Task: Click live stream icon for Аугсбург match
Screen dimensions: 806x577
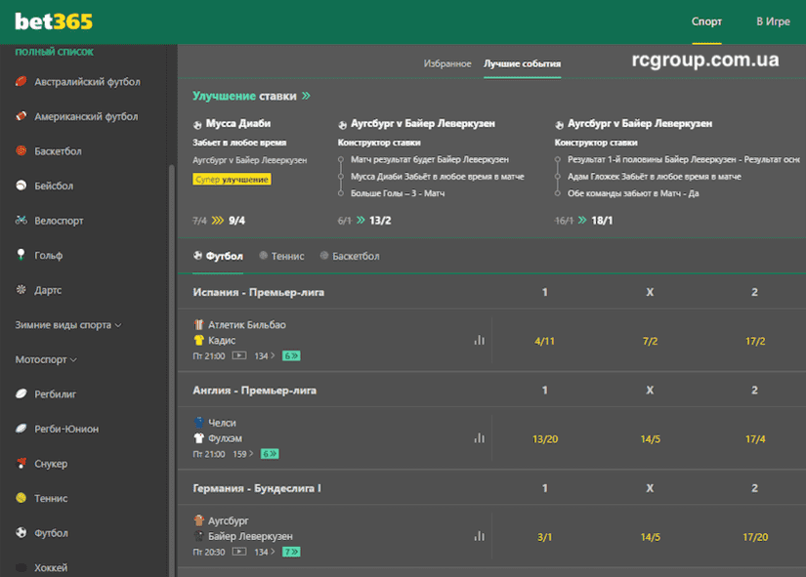Action: point(239,552)
